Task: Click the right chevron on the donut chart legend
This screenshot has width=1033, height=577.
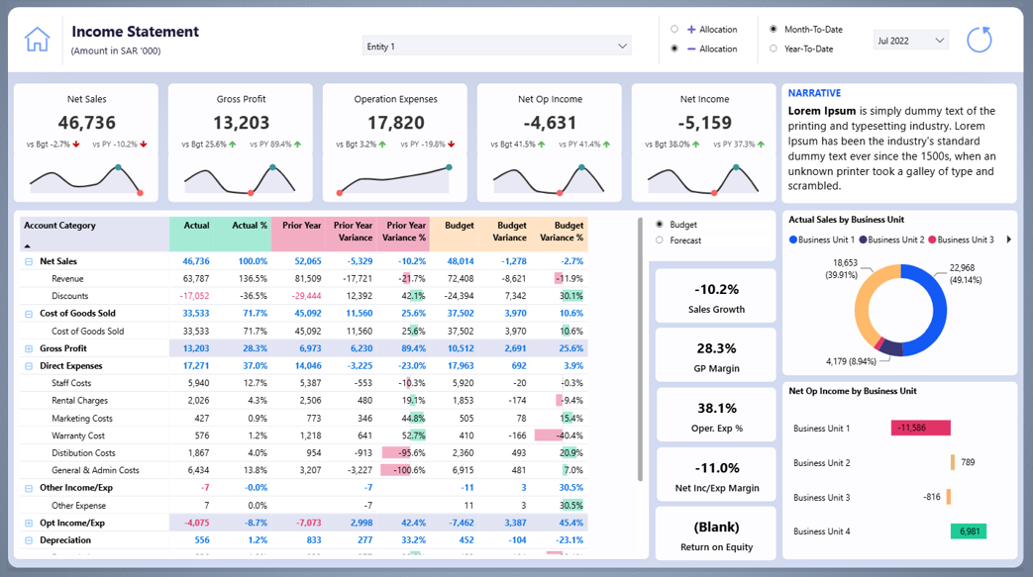Action: (1008, 239)
